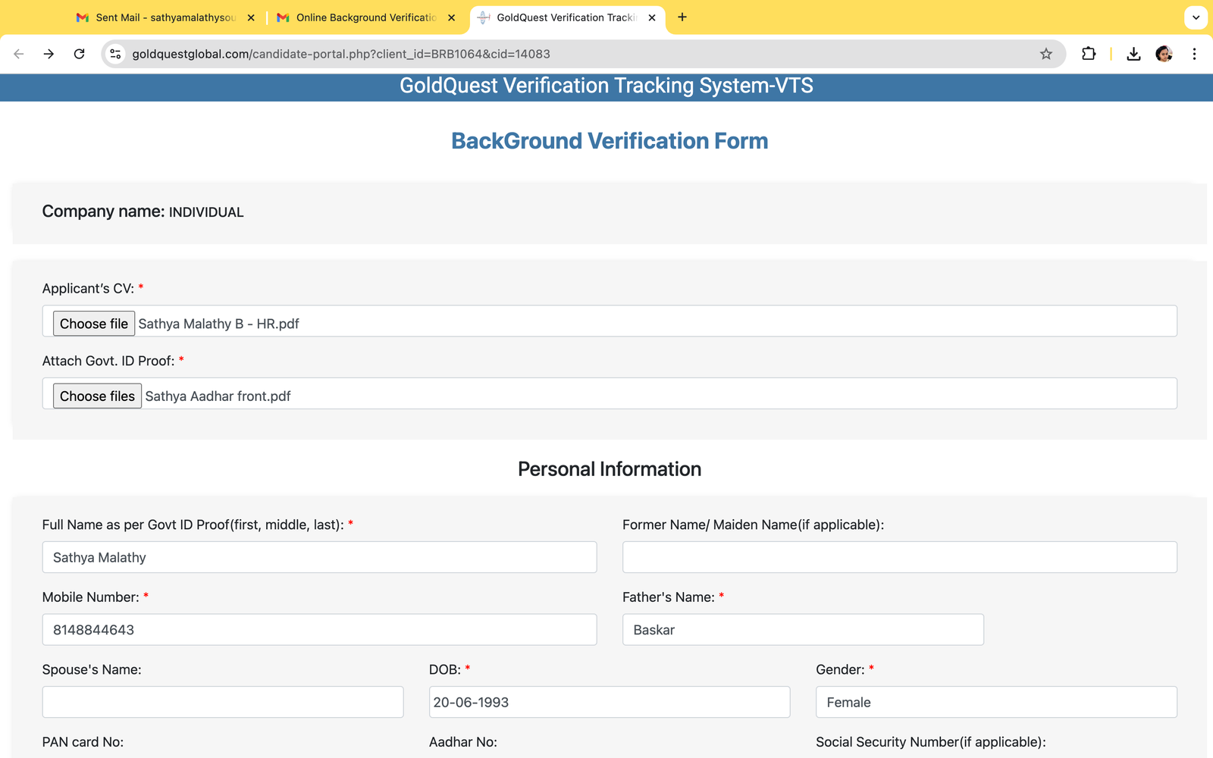Open site information icon in address bar
Viewport: 1213px width, 758px height.
click(x=115, y=54)
